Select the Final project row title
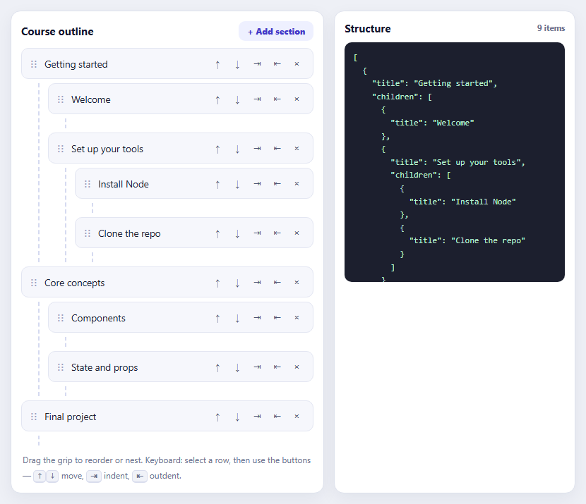 (x=71, y=417)
